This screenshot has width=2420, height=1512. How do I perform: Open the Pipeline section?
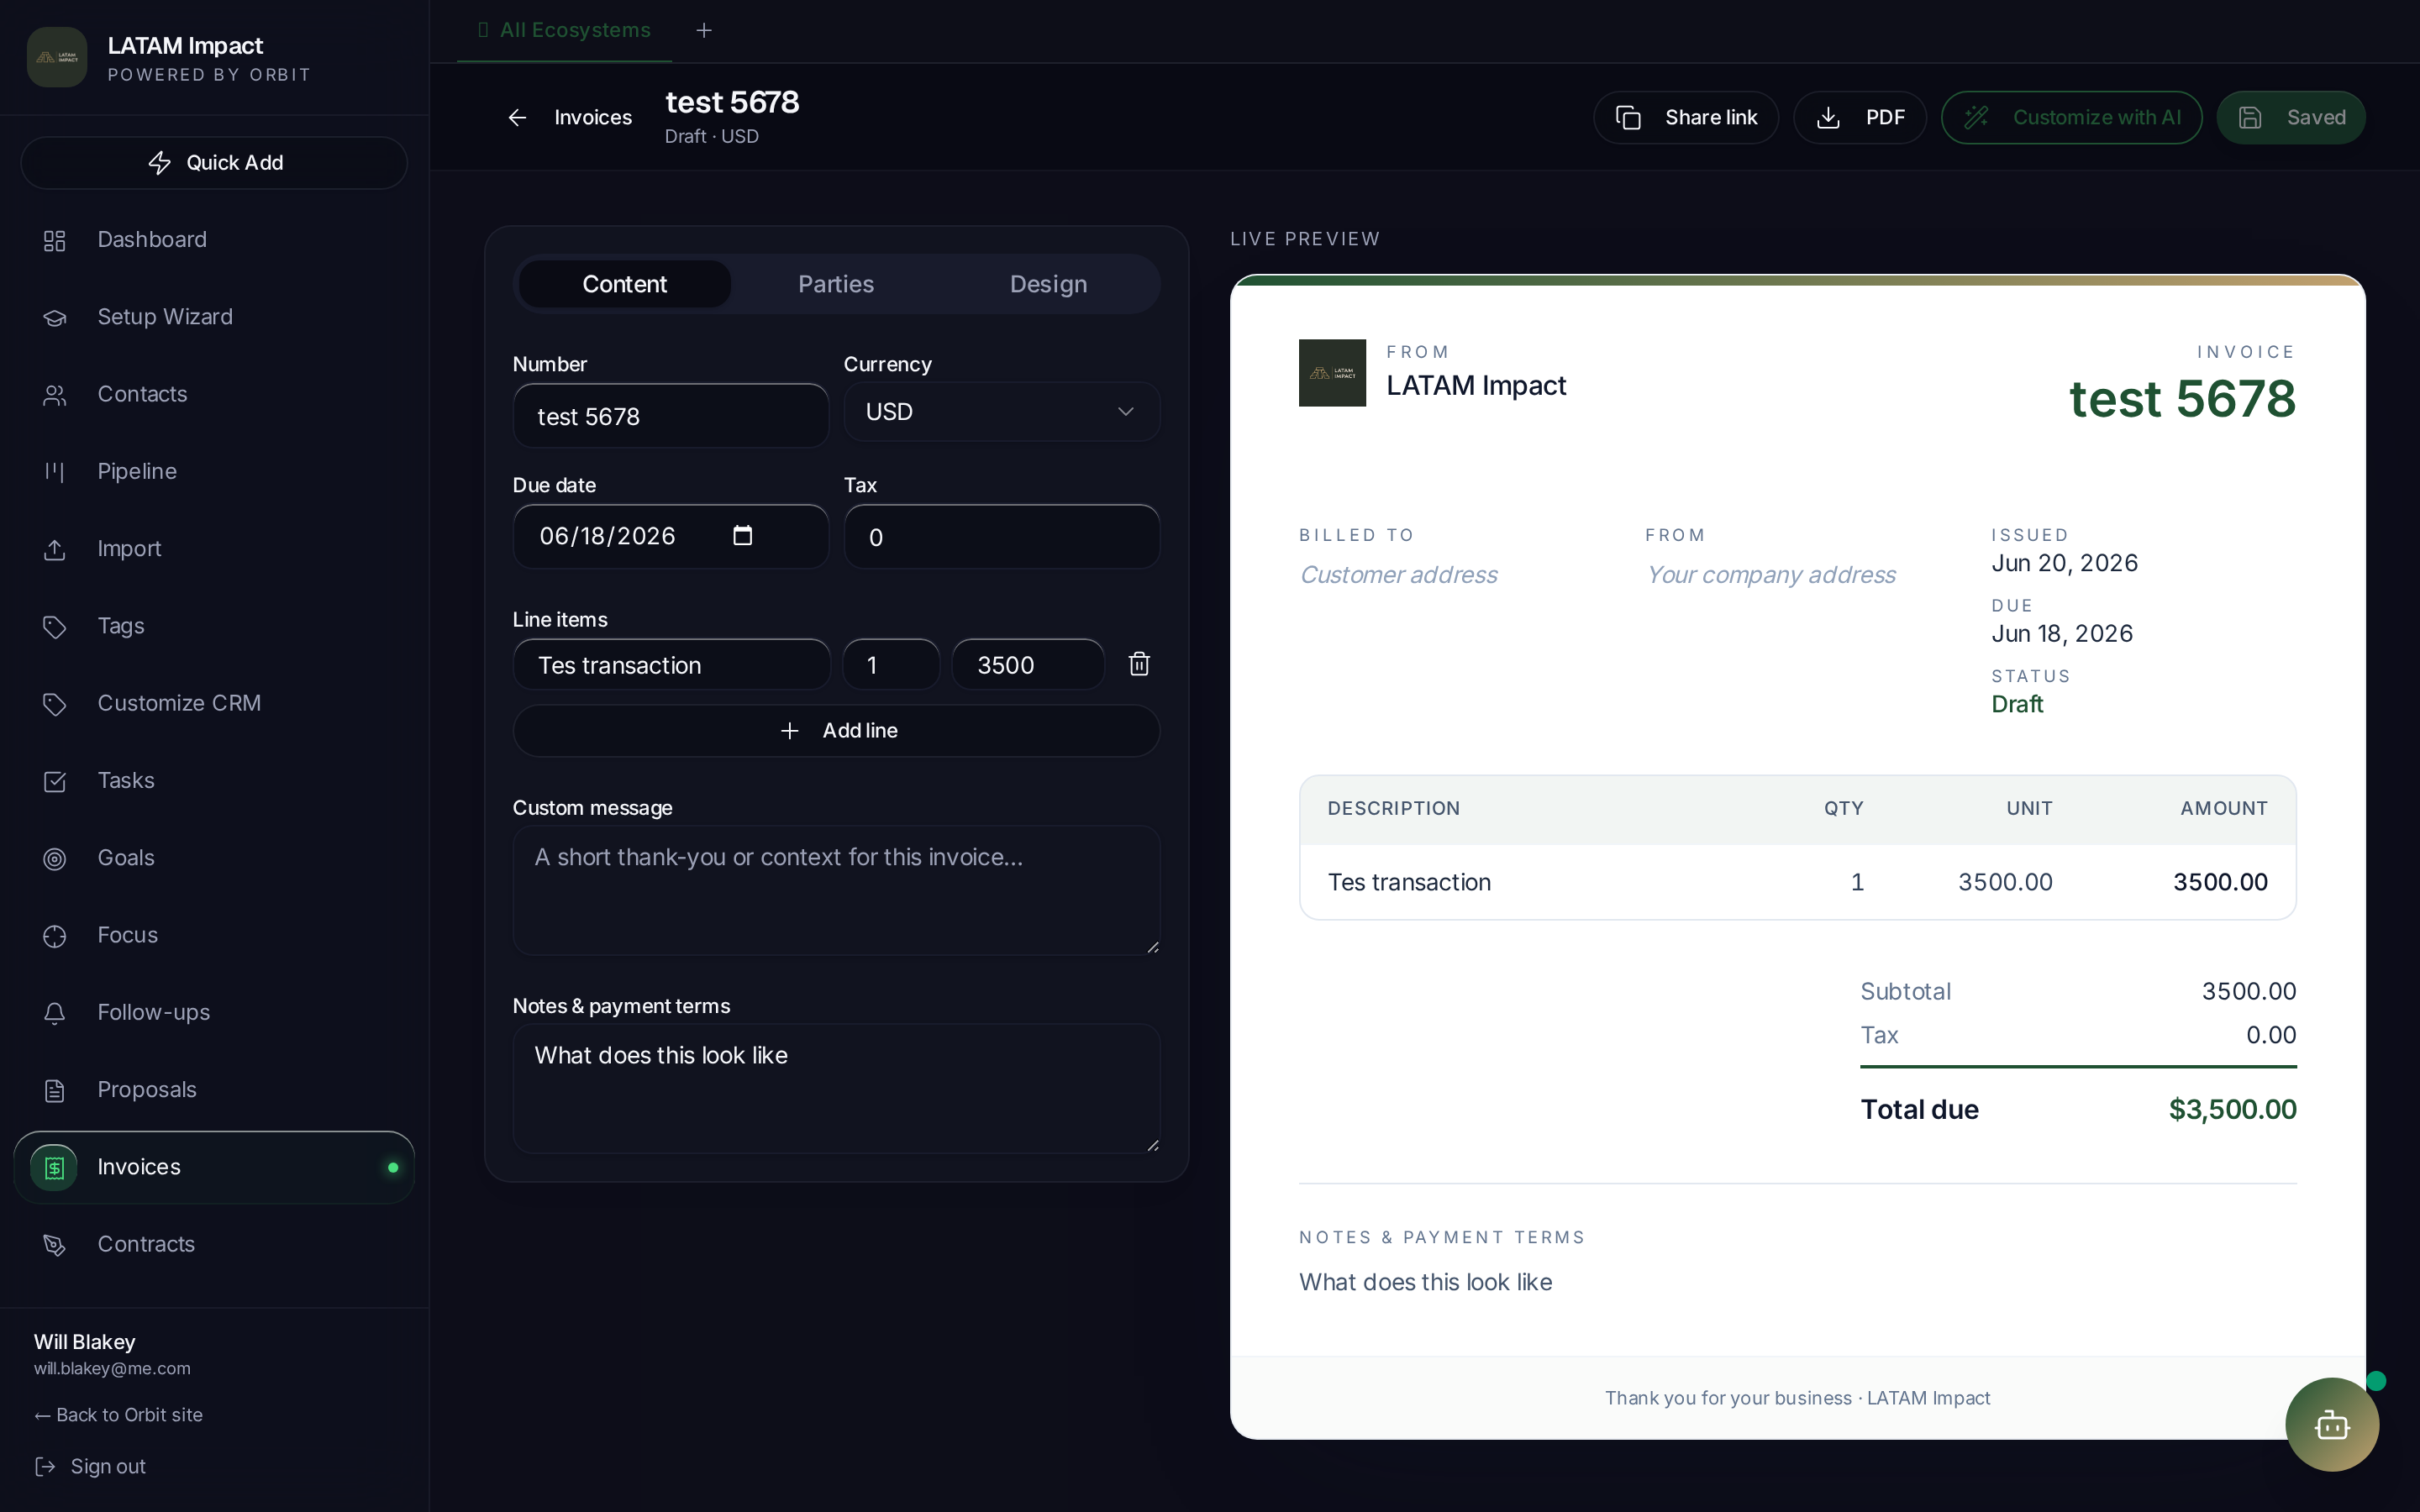[214, 471]
